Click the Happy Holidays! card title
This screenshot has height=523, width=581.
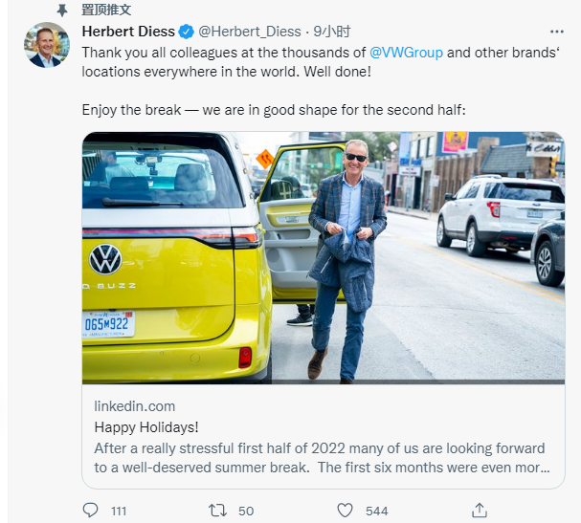(x=146, y=427)
